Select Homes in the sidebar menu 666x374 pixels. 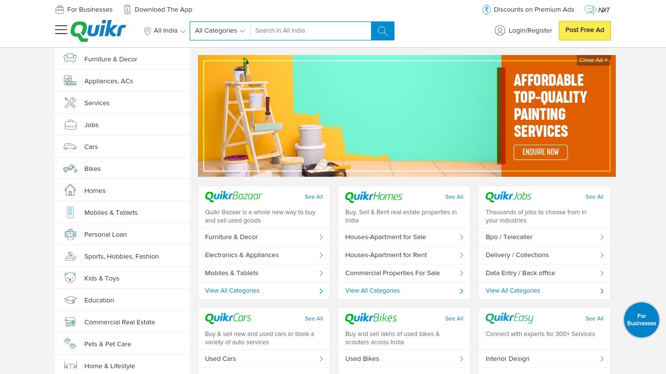(x=122, y=190)
